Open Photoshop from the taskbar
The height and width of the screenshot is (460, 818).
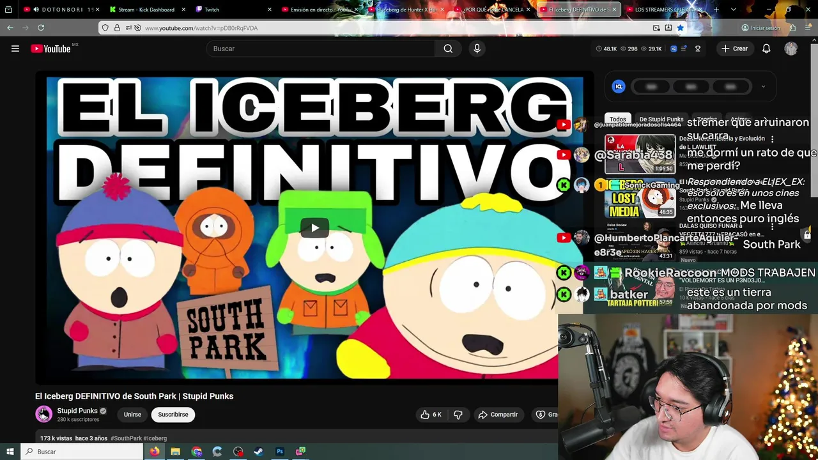point(280,452)
